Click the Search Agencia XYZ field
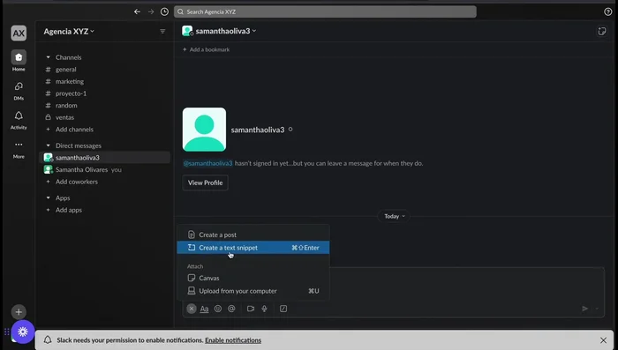 (x=325, y=11)
